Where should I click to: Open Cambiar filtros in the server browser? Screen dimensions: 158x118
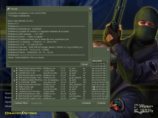[x=22, y=103]
